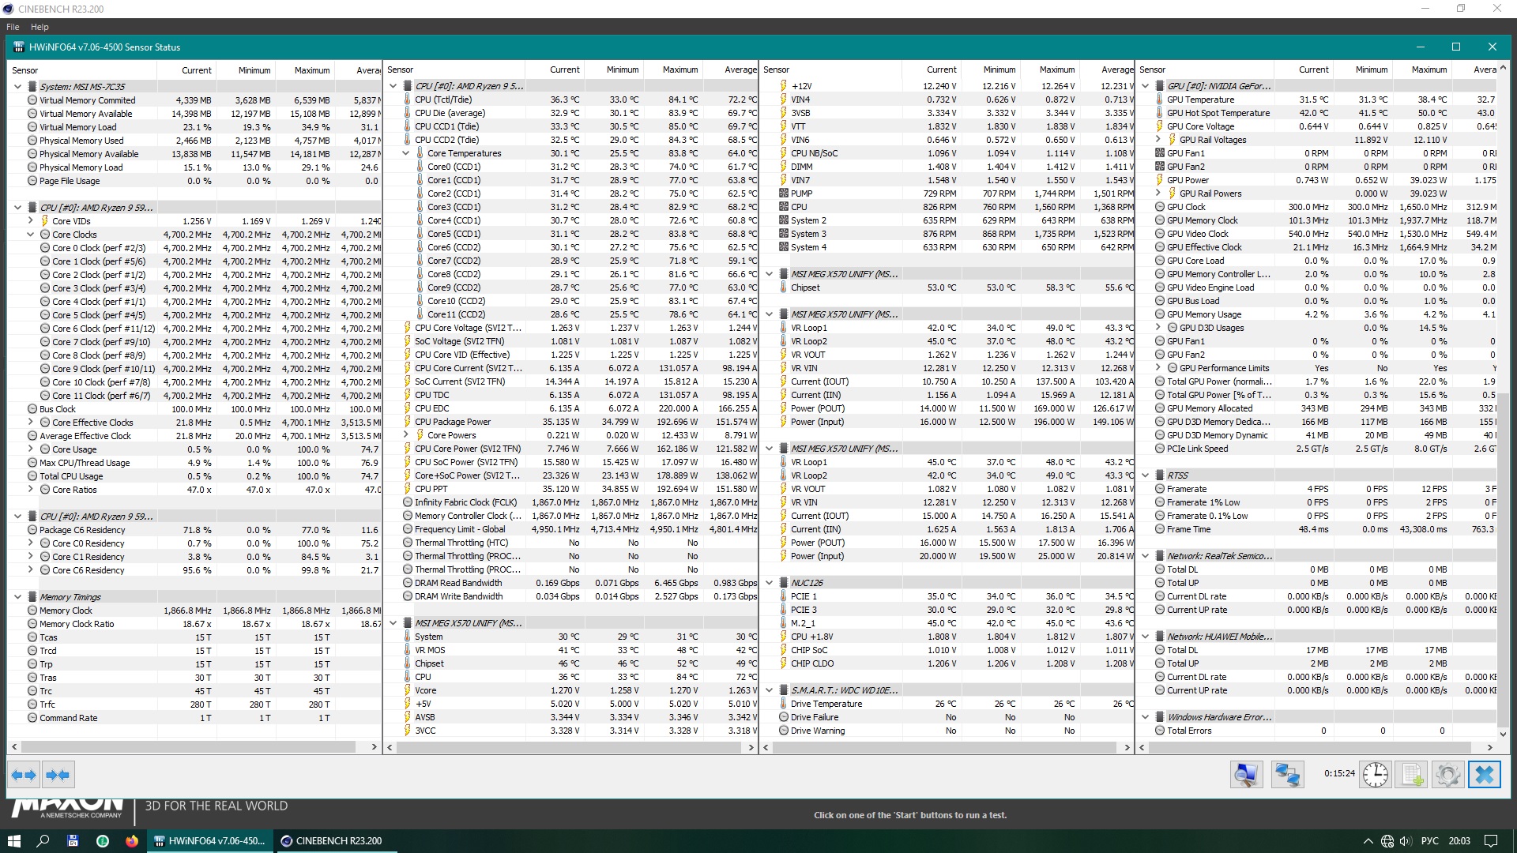This screenshot has height=853, width=1517.
Task: Collapse the Core Clocks tree node
Action: pos(31,235)
